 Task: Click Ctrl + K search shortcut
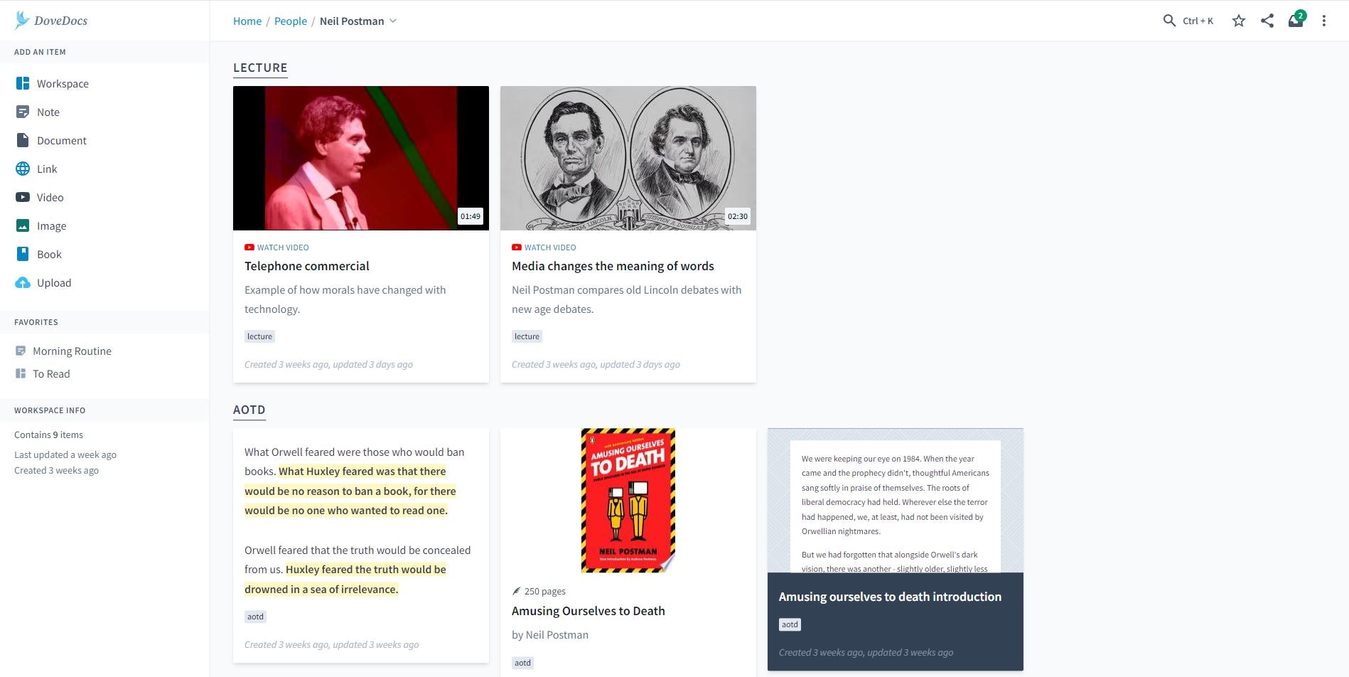(1198, 21)
